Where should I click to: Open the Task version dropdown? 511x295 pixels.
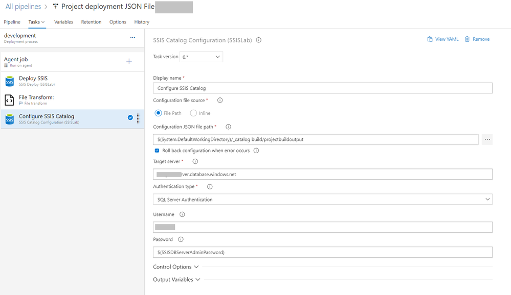coord(202,57)
